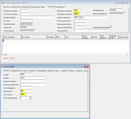The width and height of the screenshot is (131, 119).
Task: Click the tab scroll left arrow in Usuario window
Action: point(84,70)
